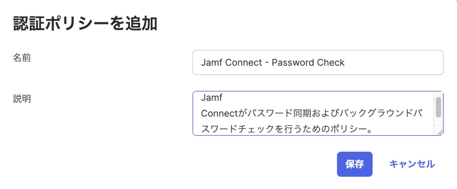
Task: Click the 認証ポリシーを追加 heading
Action: (85, 24)
